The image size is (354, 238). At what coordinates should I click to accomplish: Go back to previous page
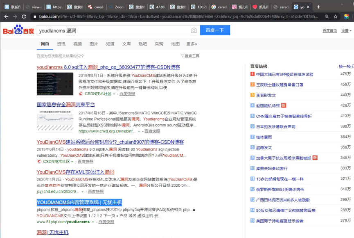6,16
